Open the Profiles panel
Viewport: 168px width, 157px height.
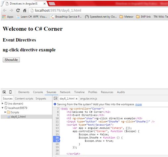pos(93,92)
